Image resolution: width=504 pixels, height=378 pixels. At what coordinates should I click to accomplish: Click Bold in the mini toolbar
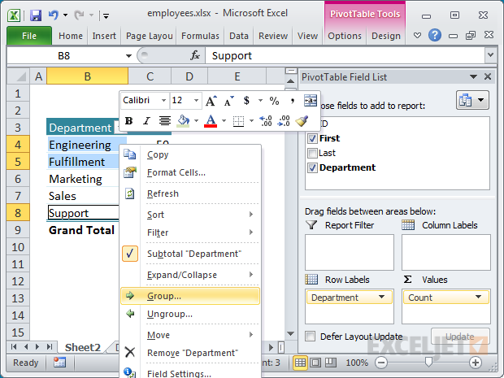pyautogui.click(x=128, y=121)
